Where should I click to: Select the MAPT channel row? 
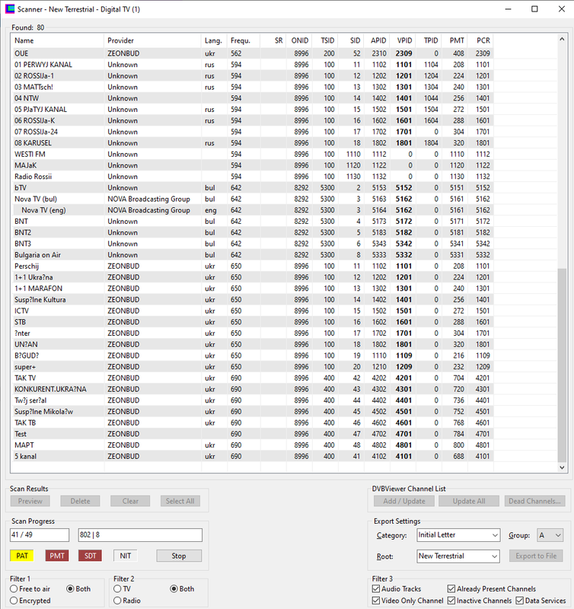click(x=253, y=445)
